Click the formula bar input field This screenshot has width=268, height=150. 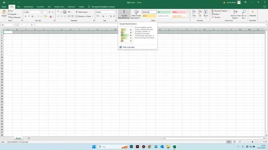point(150,25)
